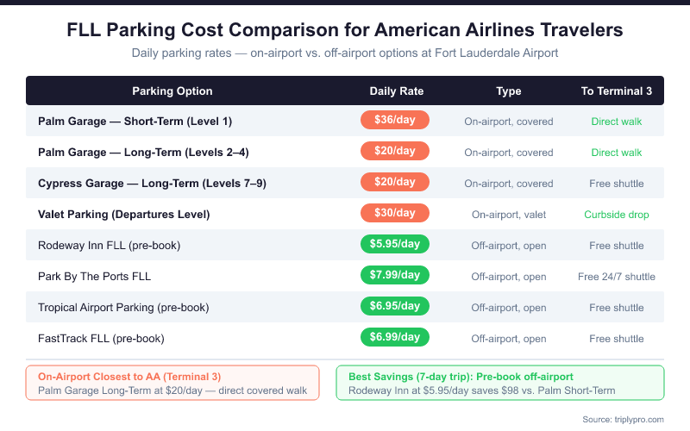
Task: Select the Palm Garage Short-Term row label
Action: 135,122
